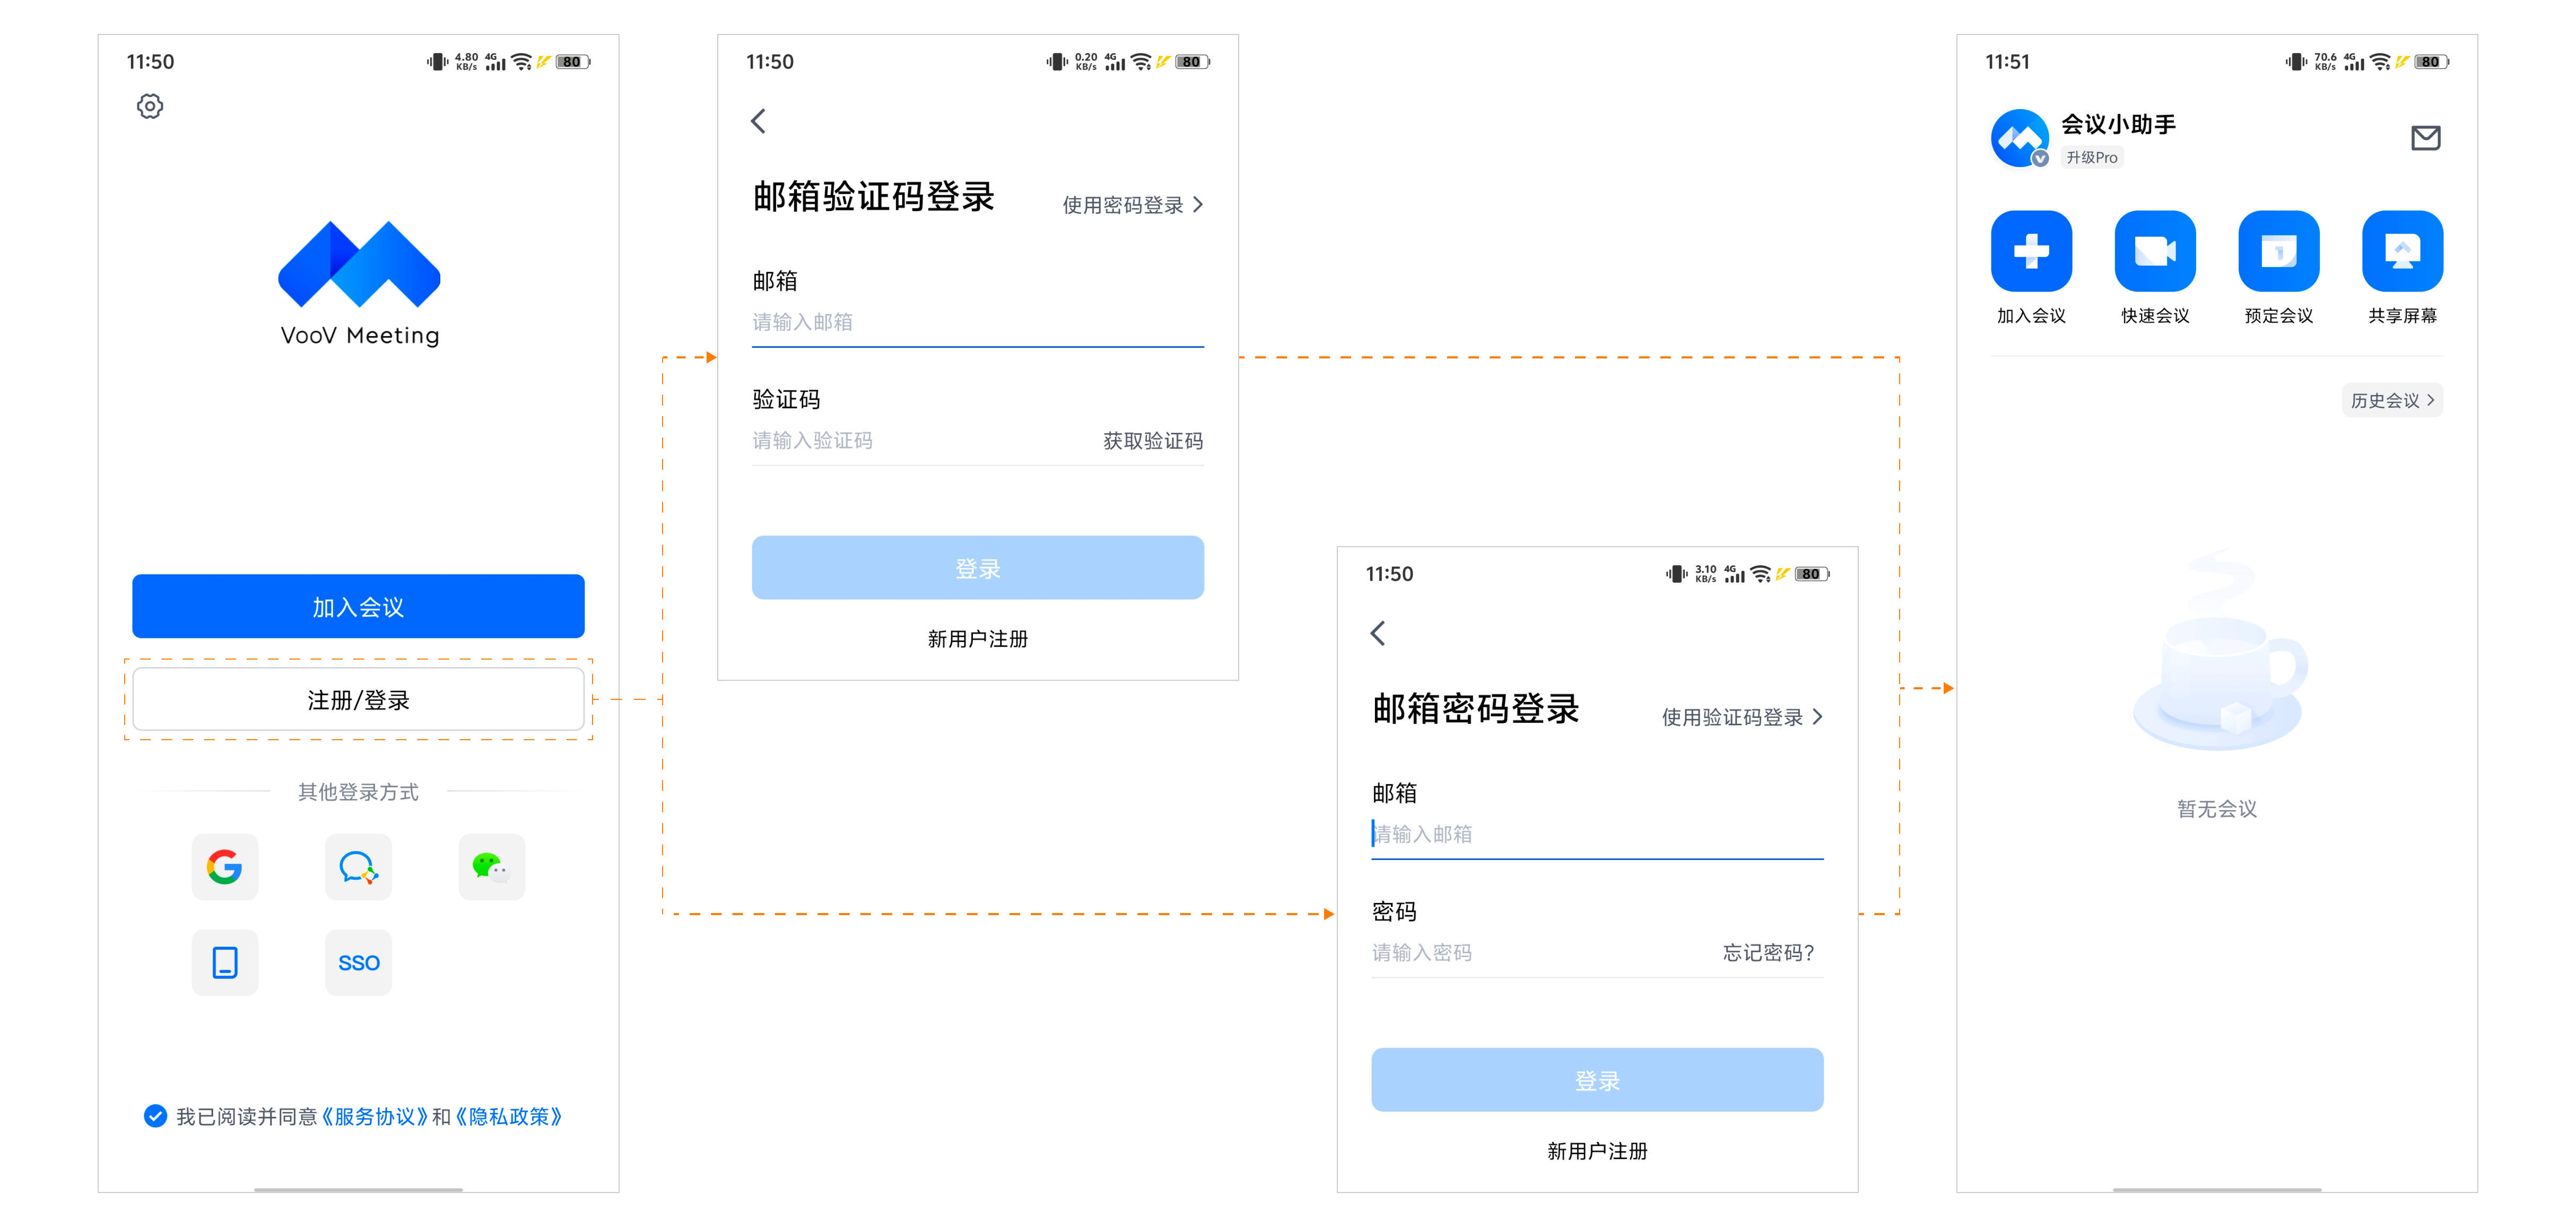Start a 快速会议 video meeting
This screenshot has width=2576, height=1228.
click(2155, 251)
